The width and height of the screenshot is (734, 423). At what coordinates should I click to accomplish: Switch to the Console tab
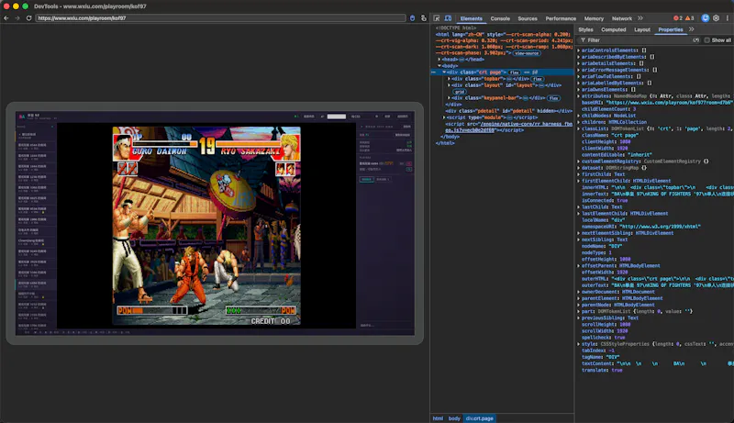click(x=500, y=18)
